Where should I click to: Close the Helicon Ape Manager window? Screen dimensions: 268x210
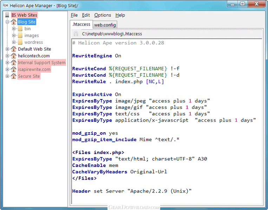tap(256, 4)
